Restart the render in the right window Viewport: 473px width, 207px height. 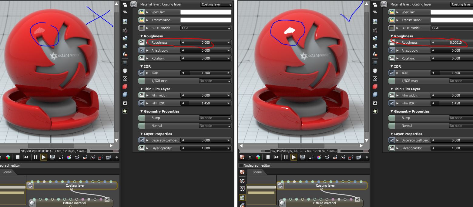point(276,157)
